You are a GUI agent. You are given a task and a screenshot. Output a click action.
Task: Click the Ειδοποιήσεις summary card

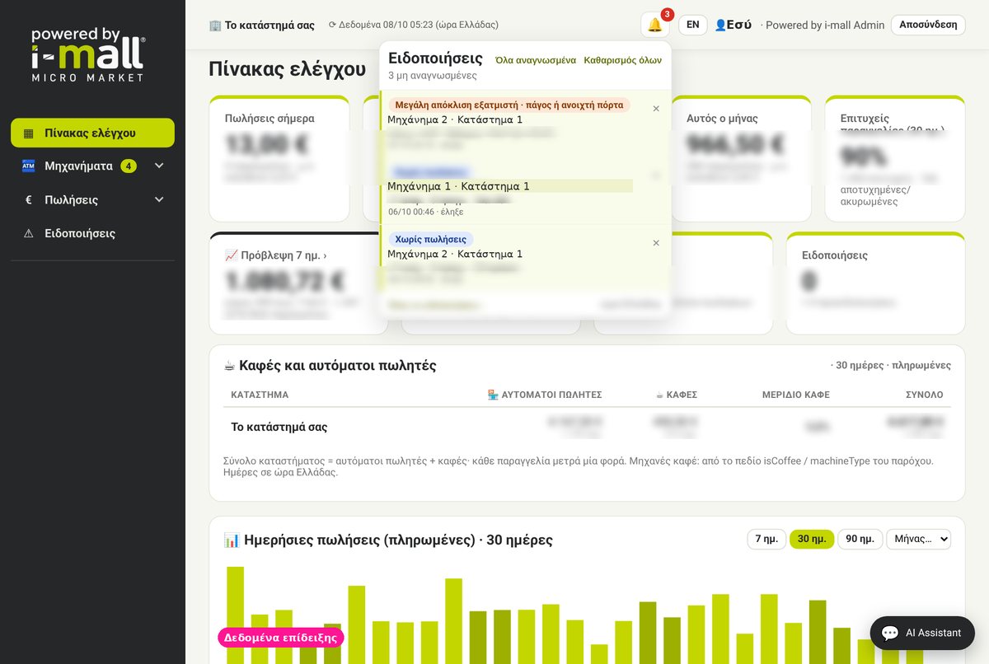coord(875,283)
